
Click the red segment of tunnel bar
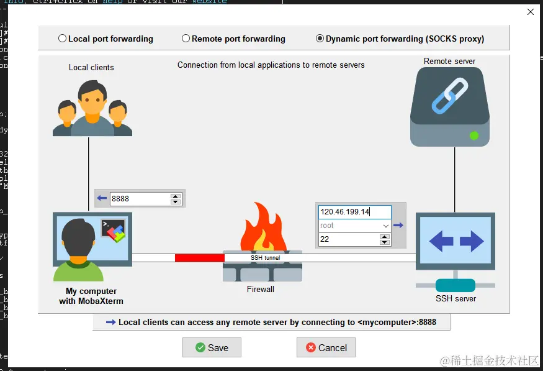pyautogui.click(x=199, y=258)
